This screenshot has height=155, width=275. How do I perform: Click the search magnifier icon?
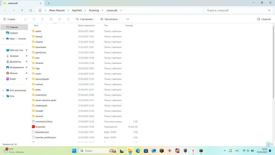click(x=269, y=10)
